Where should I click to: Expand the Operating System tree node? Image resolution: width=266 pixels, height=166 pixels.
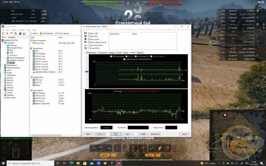coord(3,68)
